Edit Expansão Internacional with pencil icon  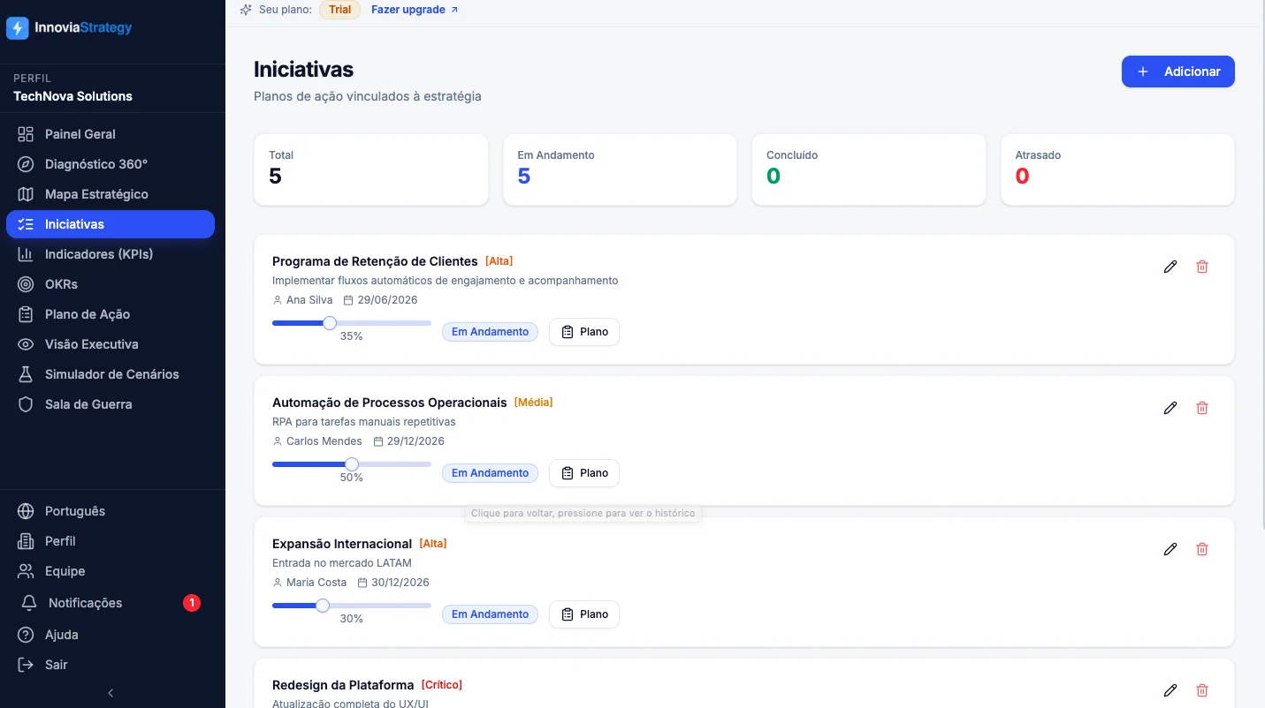(1170, 549)
